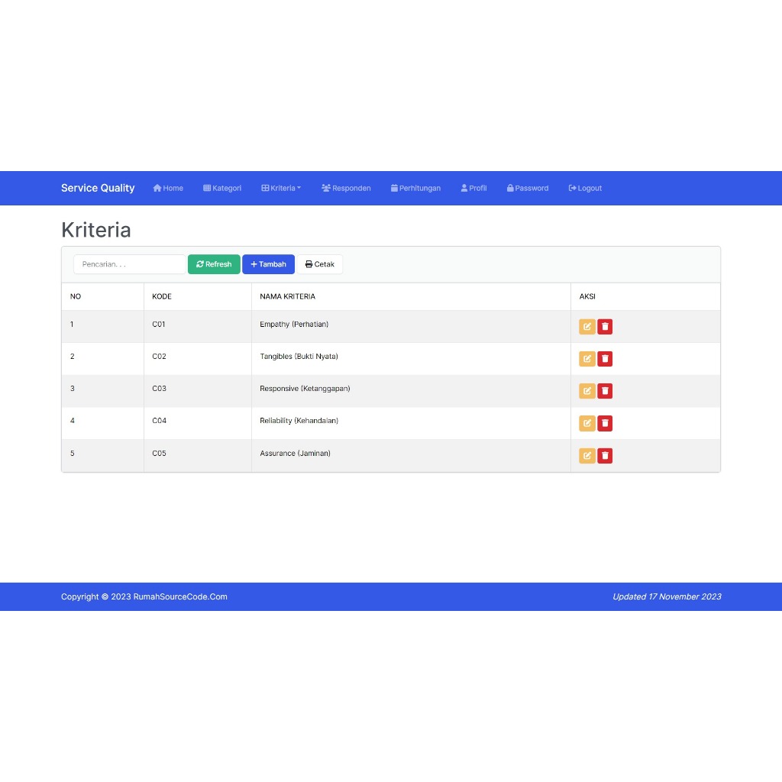The image size is (782, 782).
Task: Click the KODE column header
Action: (198, 297)
